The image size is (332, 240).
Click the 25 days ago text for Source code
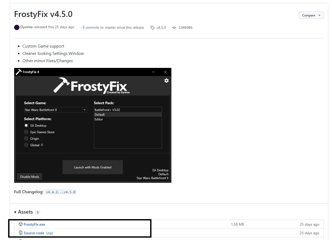click(x=309, y=233)
